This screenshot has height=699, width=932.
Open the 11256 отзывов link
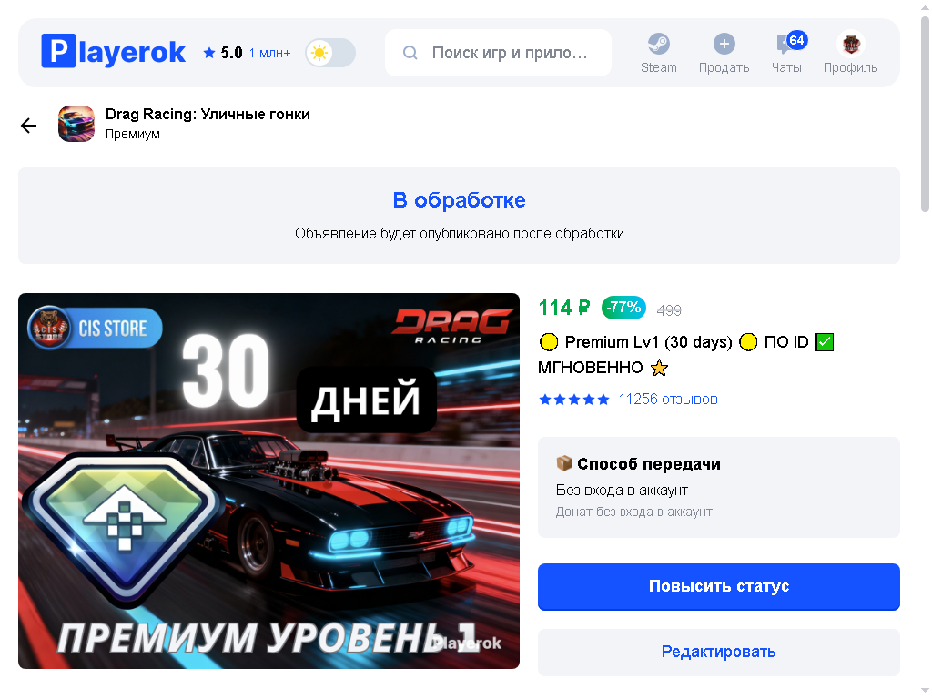coord(668,400)
